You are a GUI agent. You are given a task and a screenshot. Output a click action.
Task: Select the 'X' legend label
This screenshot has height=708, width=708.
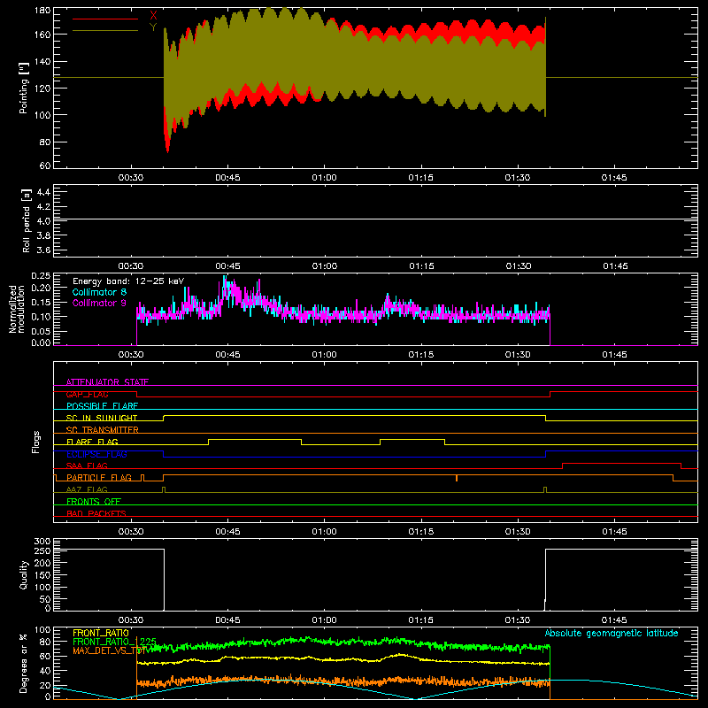(x=153, y=16)
